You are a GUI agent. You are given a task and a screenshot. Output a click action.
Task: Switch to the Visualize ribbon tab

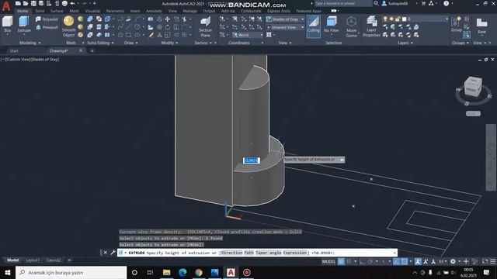(x=93, y=11)
